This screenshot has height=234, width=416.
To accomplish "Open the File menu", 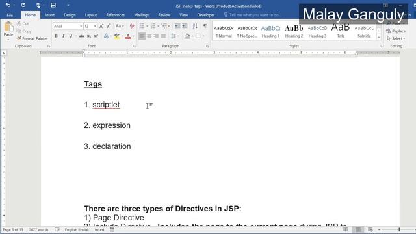I will [x=10, y=15].
